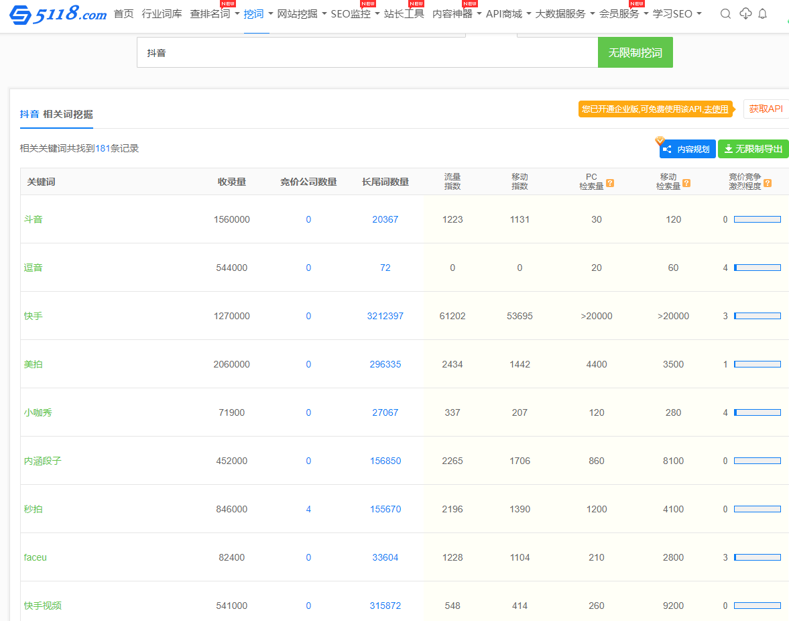The image size is (789, 621).
Task: Click long-tail count 315872 for 快手视频
Action: 385,606
